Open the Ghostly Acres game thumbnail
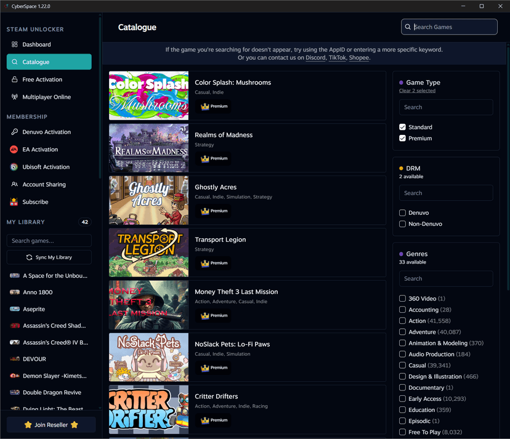 148,200
